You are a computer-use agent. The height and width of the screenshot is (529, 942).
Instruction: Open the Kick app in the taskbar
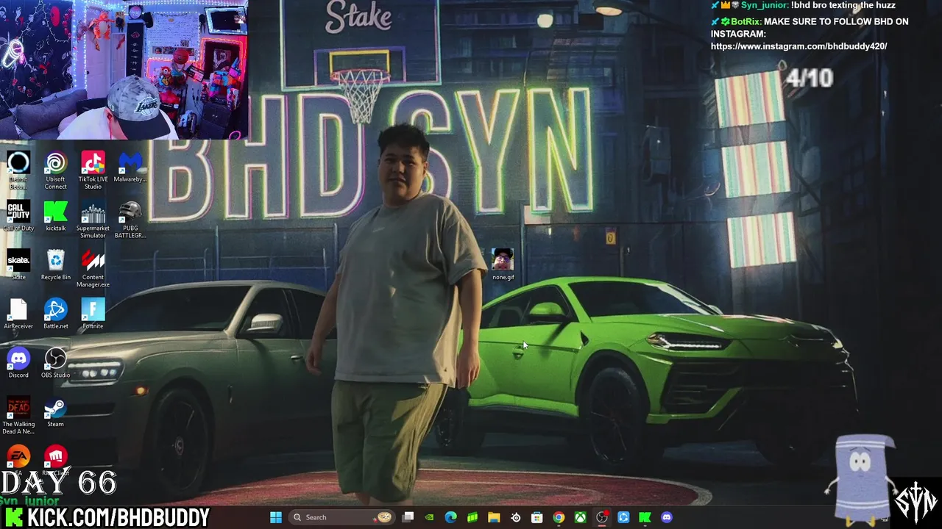pyautogui.click(x=645, y=517)
